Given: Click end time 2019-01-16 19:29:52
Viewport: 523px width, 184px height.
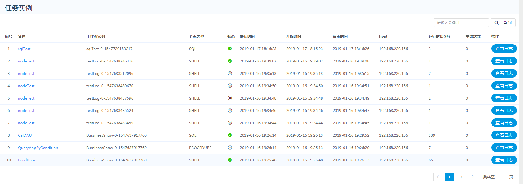Looking at the screenshot, I should (351, 135).
